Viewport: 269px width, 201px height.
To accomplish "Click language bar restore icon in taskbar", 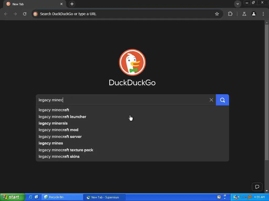I will pos(225,195).
